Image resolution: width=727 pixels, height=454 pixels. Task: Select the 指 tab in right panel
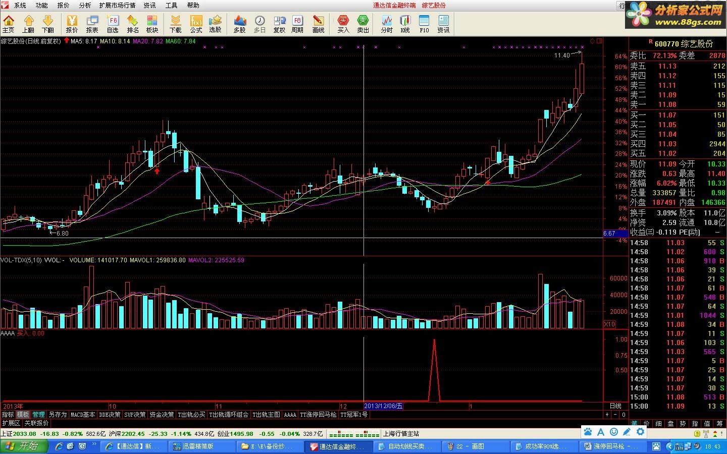coord(695,423)
